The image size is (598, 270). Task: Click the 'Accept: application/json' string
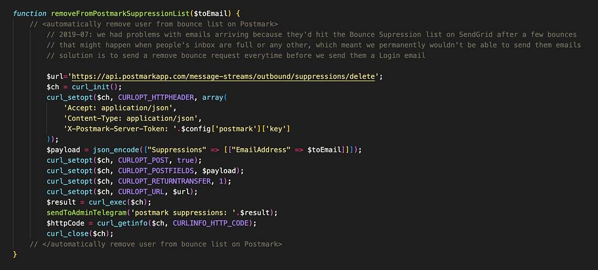[118, 108]
